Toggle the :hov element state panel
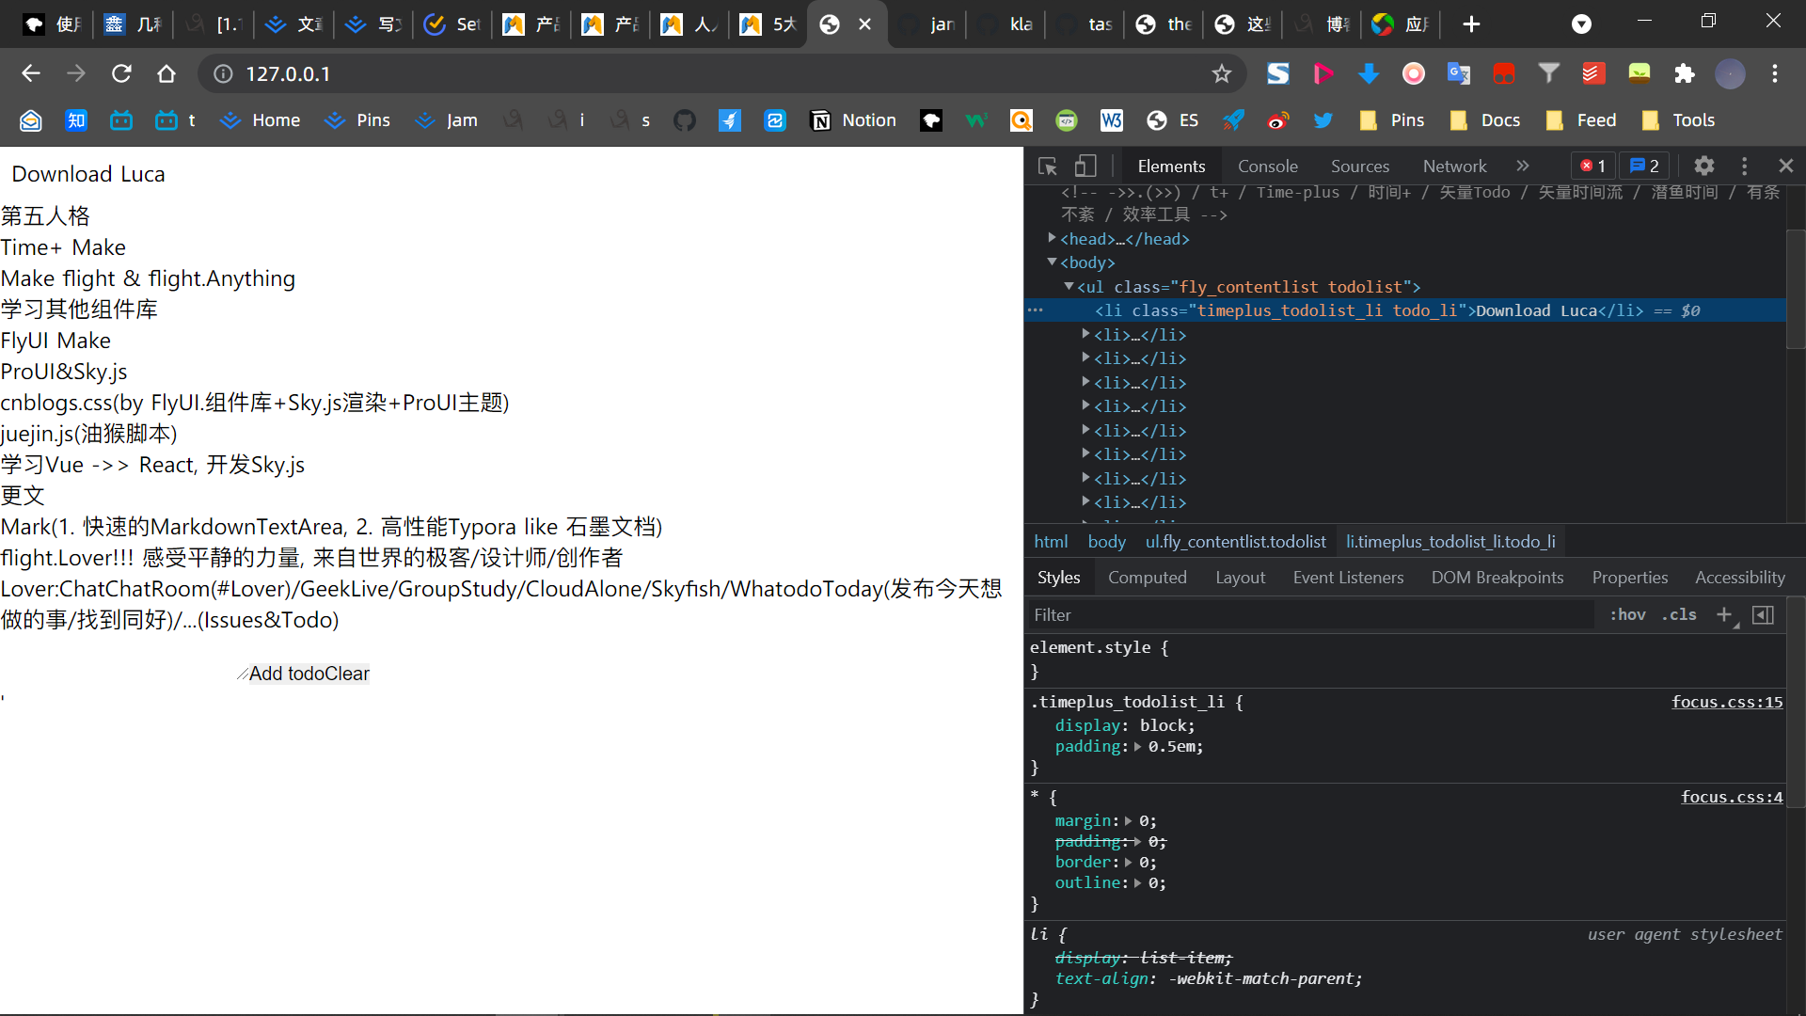Image resolution: width=1806 pixels, height=1016 pixels. coord(1627,615)
